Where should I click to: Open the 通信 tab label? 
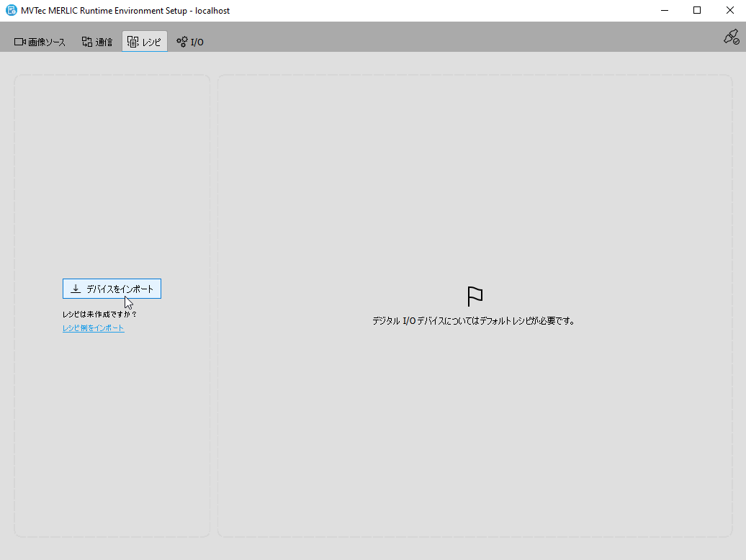click(104, 42)
